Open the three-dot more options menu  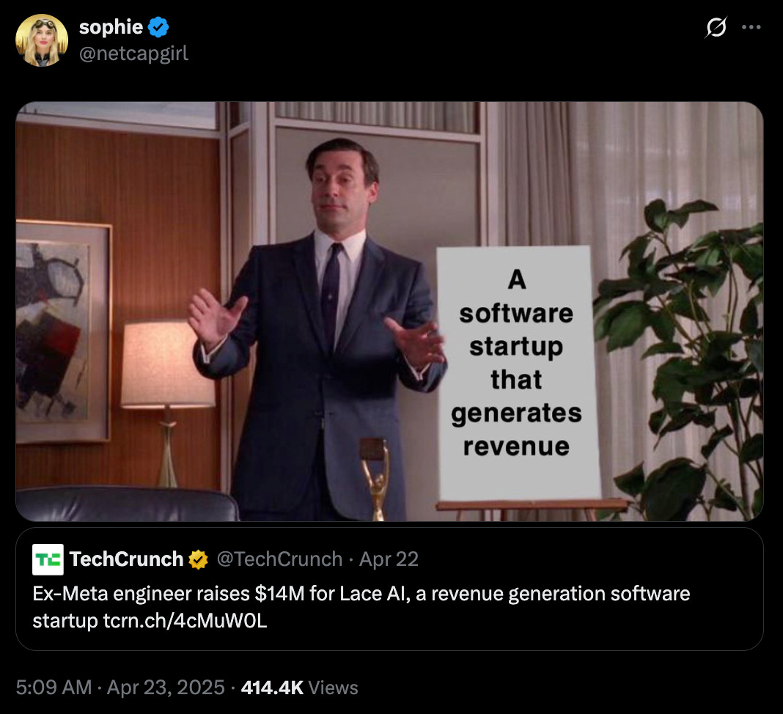tap(751, 27)
